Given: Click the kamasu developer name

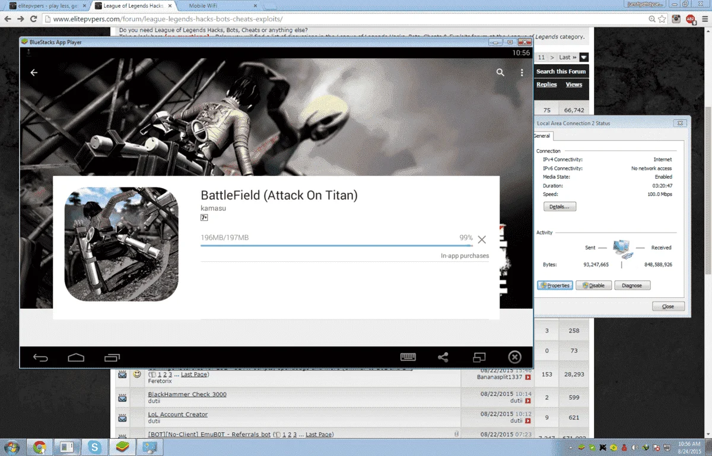Looking at the screenshot, I should click(x=213, y=208).
